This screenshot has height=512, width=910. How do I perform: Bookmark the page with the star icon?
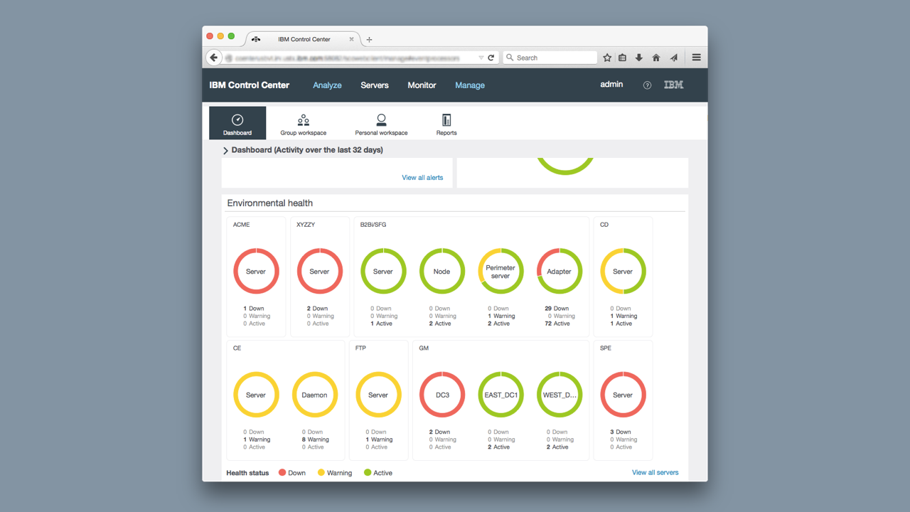[606, 57]
